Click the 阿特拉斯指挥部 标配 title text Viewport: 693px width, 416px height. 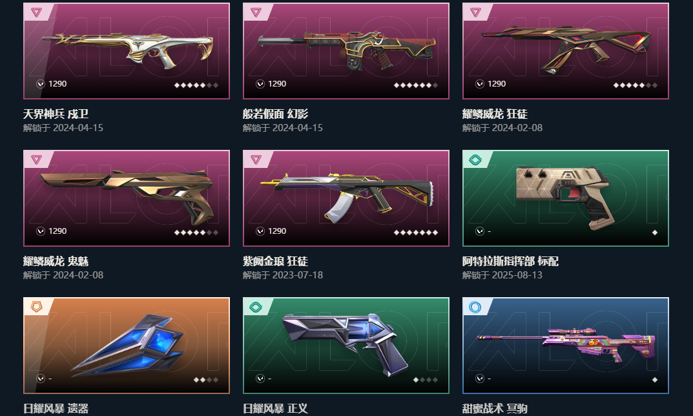510,261
